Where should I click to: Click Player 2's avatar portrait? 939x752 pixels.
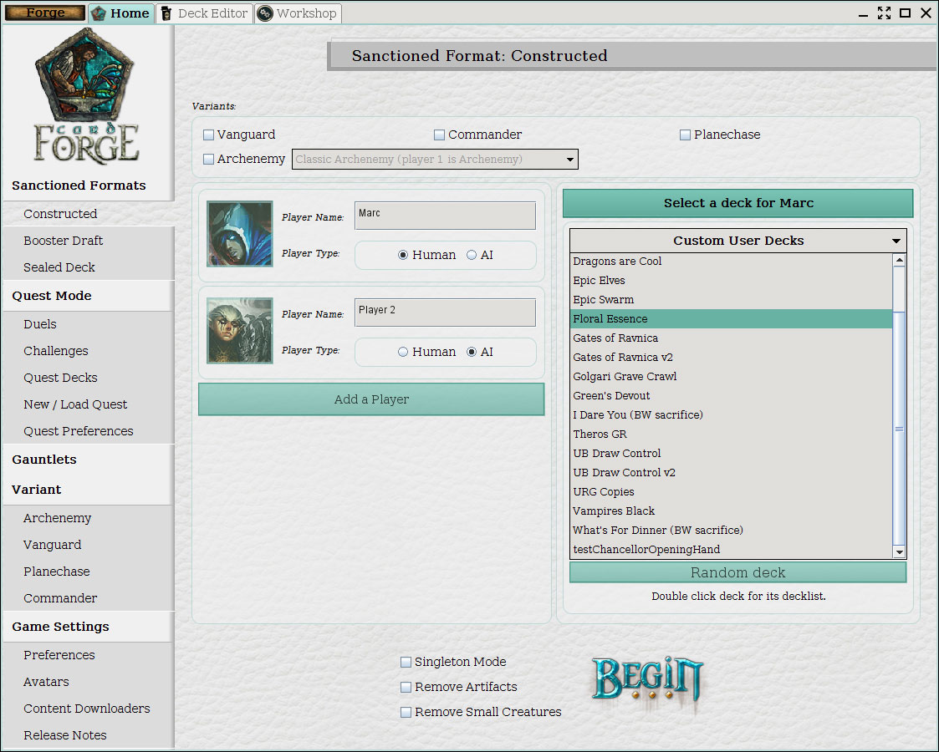pyautogui.click(x=240, y=331)
